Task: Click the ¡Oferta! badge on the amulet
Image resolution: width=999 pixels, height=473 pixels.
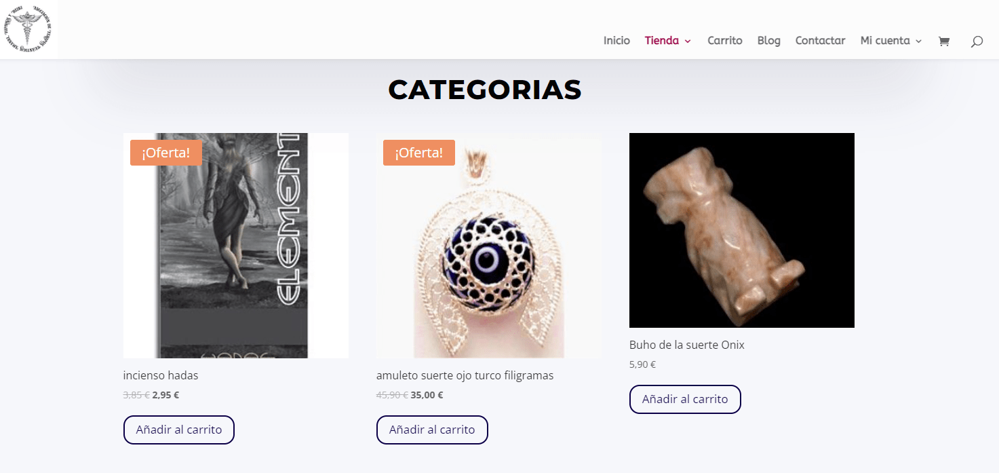Action: tap(419, 153)
